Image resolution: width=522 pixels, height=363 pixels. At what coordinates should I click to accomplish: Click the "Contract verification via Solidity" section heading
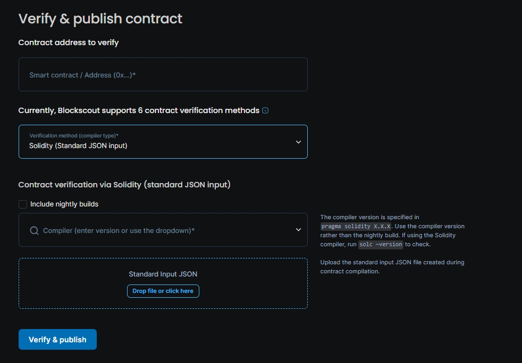click(x=124, y=185)
